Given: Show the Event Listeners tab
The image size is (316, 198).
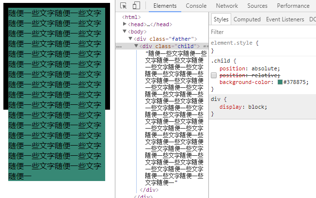Looking at the screenshot, I should (284, 19).
